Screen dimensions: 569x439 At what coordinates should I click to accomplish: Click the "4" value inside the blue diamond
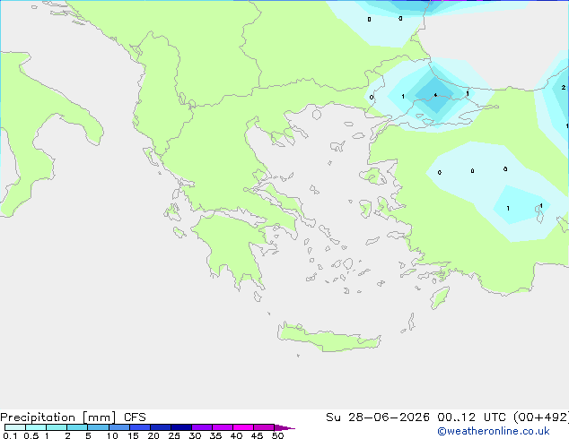435,95
